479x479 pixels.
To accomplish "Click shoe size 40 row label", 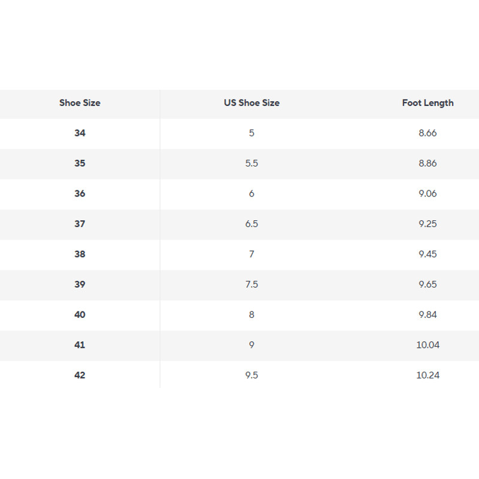I will (80, 314).
